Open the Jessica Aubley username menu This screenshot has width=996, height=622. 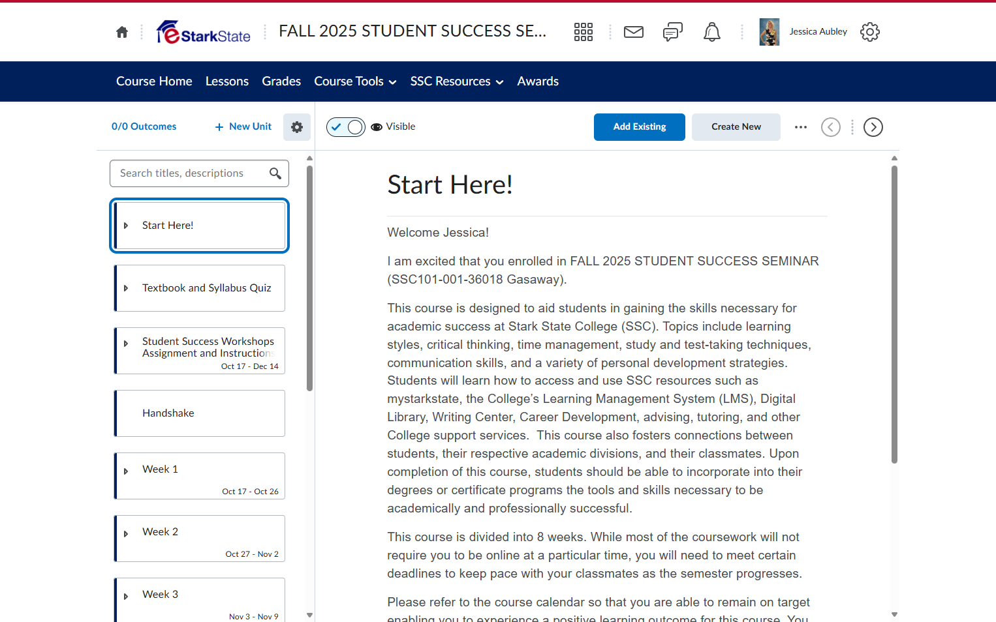coord(818,31)
